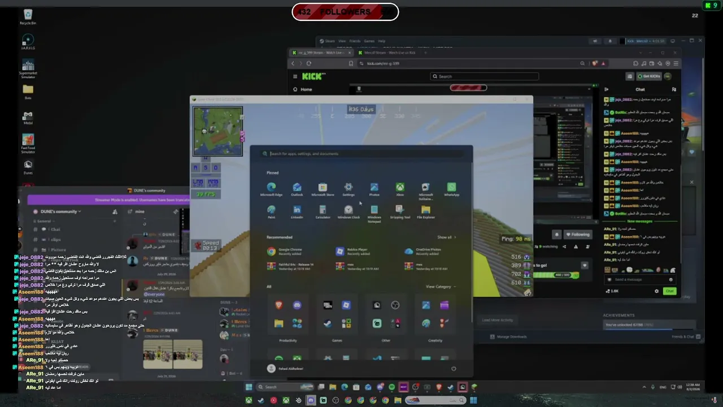Open View menu in Steam window

(343, 41)
